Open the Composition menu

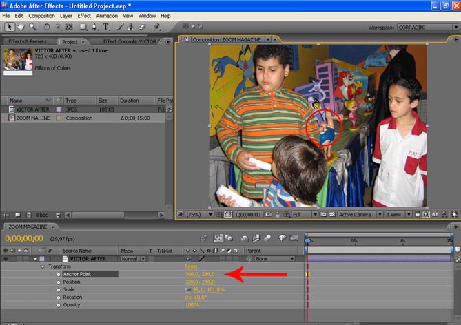click(41, 15)
